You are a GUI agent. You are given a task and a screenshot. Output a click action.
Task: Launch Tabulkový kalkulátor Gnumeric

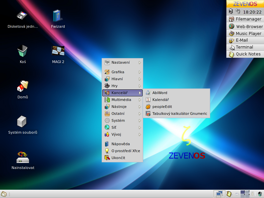176,114
